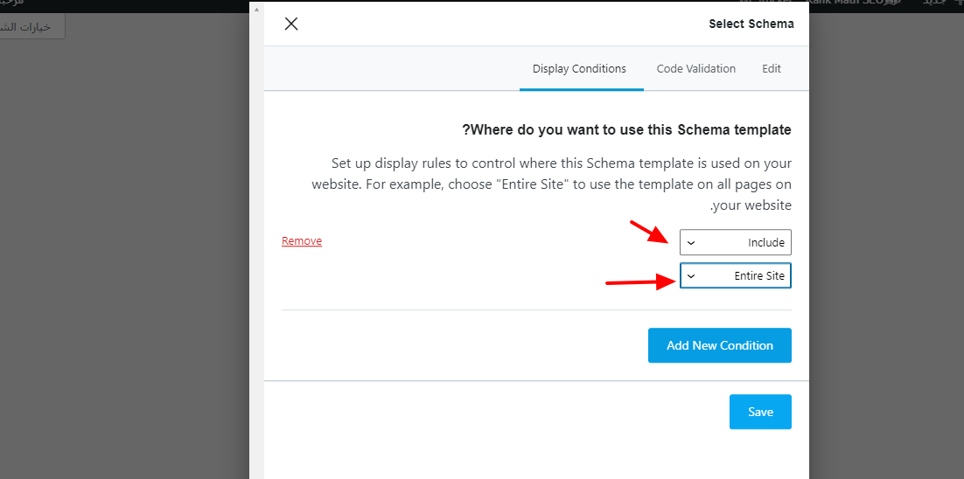Open the Code Validation tab
The width and height of the screenshot is (964, 479).
pos(695,69)
